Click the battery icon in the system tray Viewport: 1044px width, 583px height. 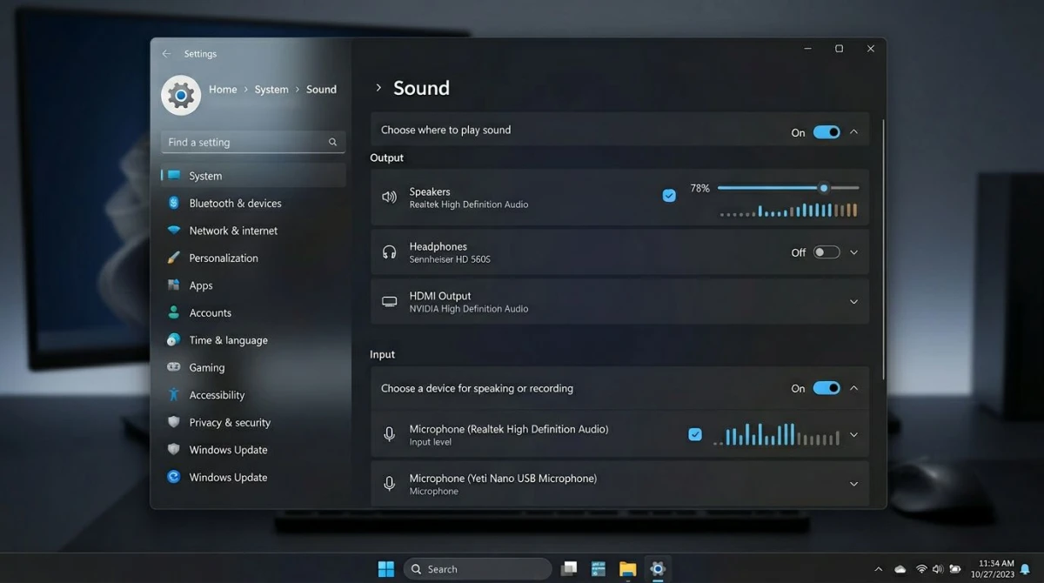point(955,569)
